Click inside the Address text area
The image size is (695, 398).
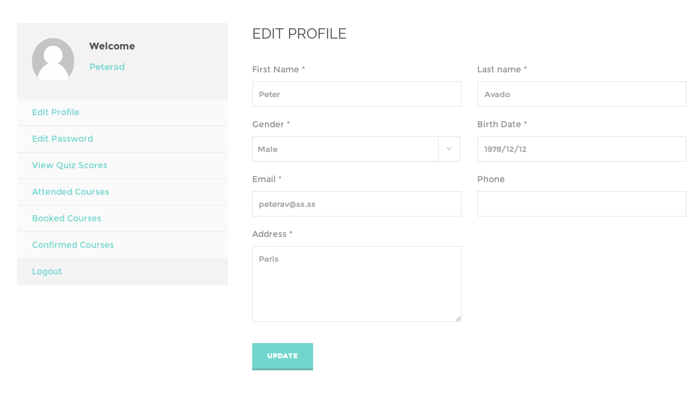click(357, 284)
